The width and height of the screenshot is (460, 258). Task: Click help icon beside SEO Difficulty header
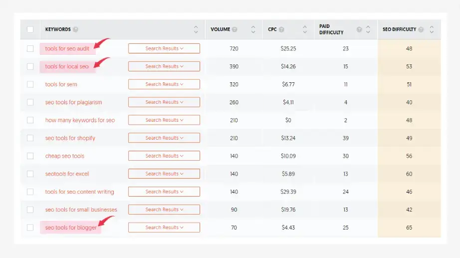(x=422, y=29)
